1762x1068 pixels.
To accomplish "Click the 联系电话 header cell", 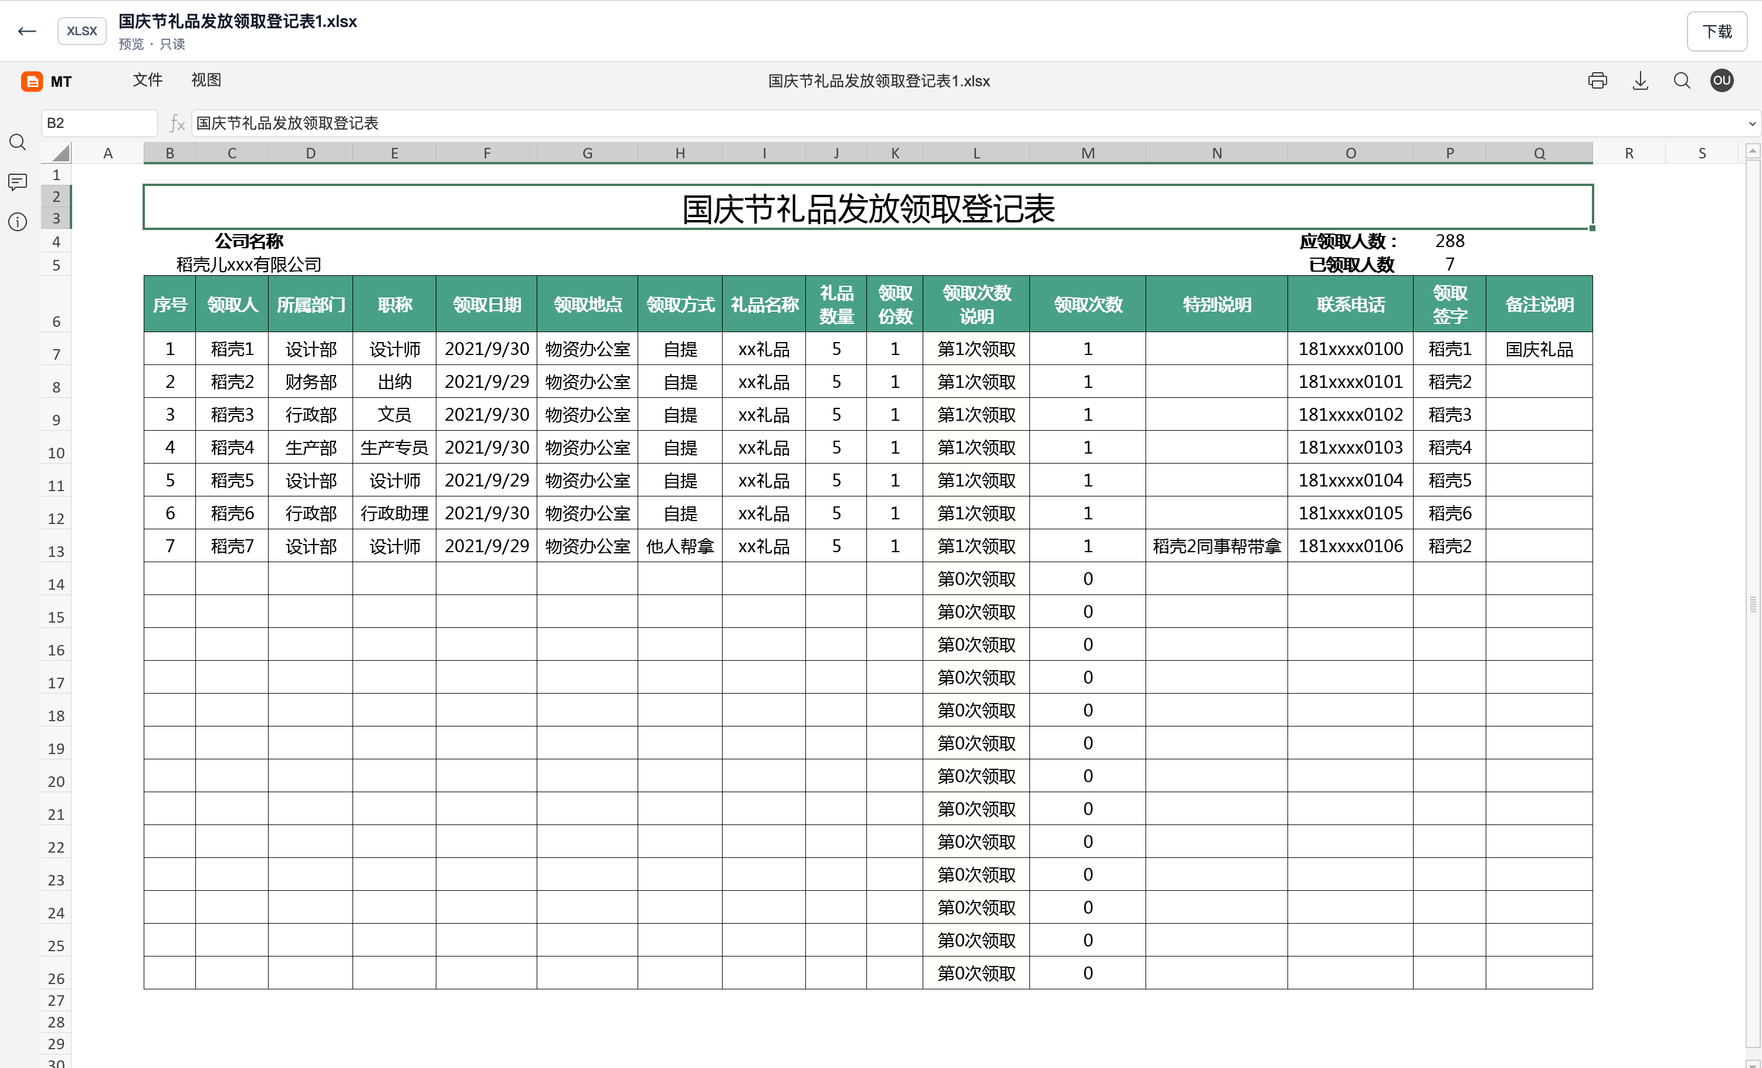I will coord(1351,305).
